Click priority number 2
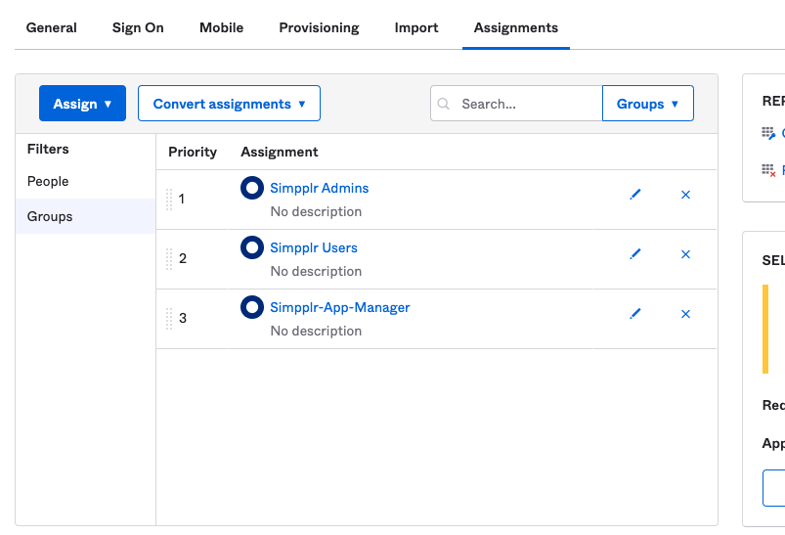Image resolution: width=785 pixels, height=535 pixels. [183, 258]
